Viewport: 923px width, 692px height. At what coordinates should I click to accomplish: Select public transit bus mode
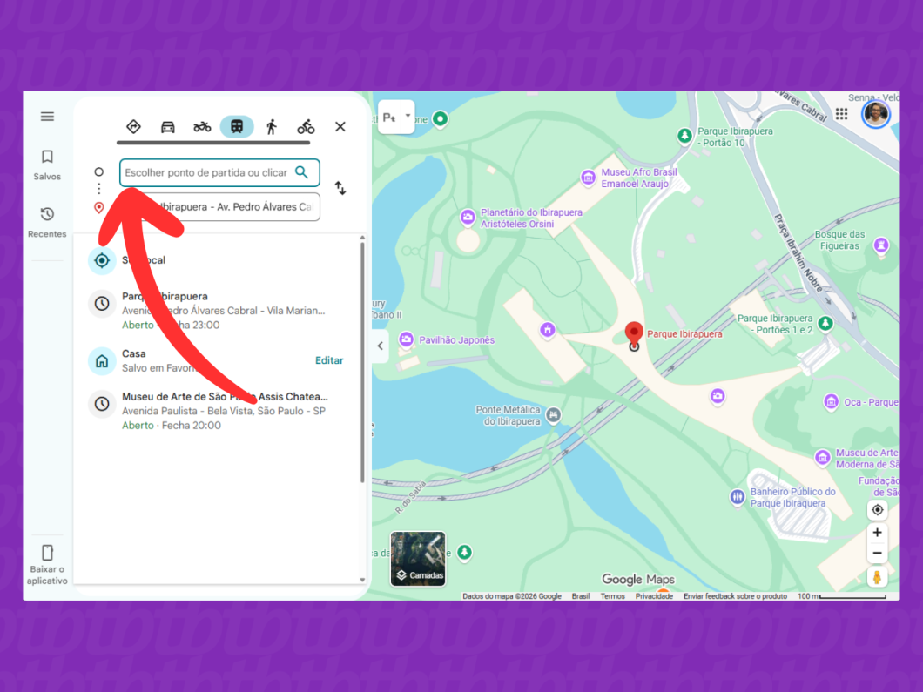[x=237, y=126]
